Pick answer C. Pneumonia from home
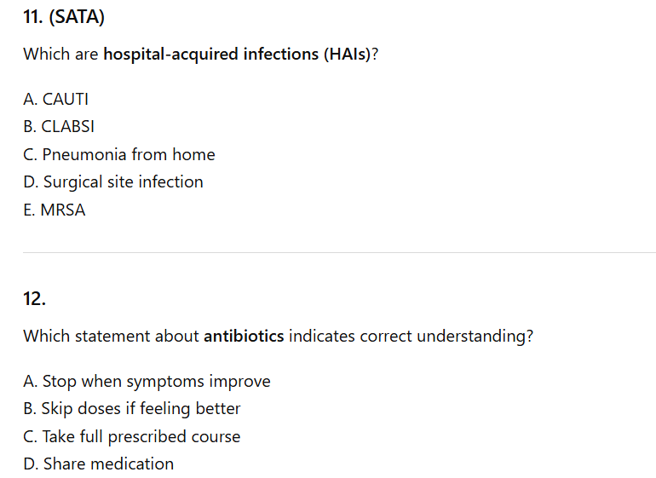 (118, 154)
